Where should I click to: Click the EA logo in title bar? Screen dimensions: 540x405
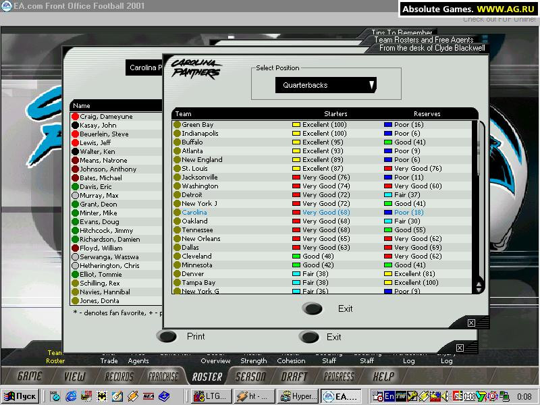click(7, 5)
